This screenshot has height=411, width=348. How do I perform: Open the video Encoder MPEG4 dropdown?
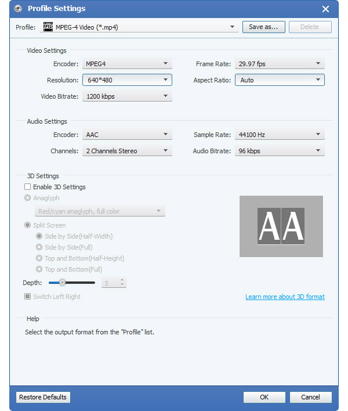click(x=127, y=64)
